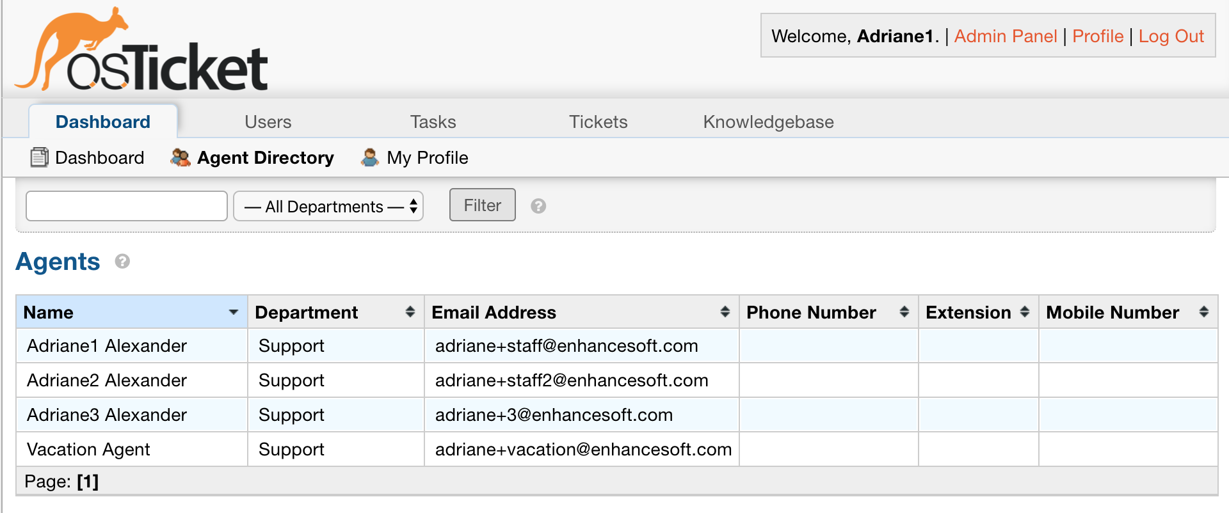Click the Dashboard clipboard icon
The image size is (1229, 513).
pyautogui.click(x=40, y=157)
